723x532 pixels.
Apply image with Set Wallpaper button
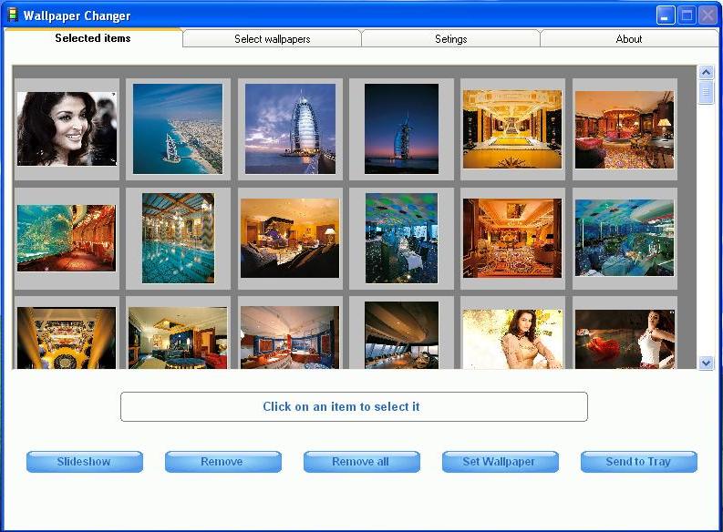(500, 462)
